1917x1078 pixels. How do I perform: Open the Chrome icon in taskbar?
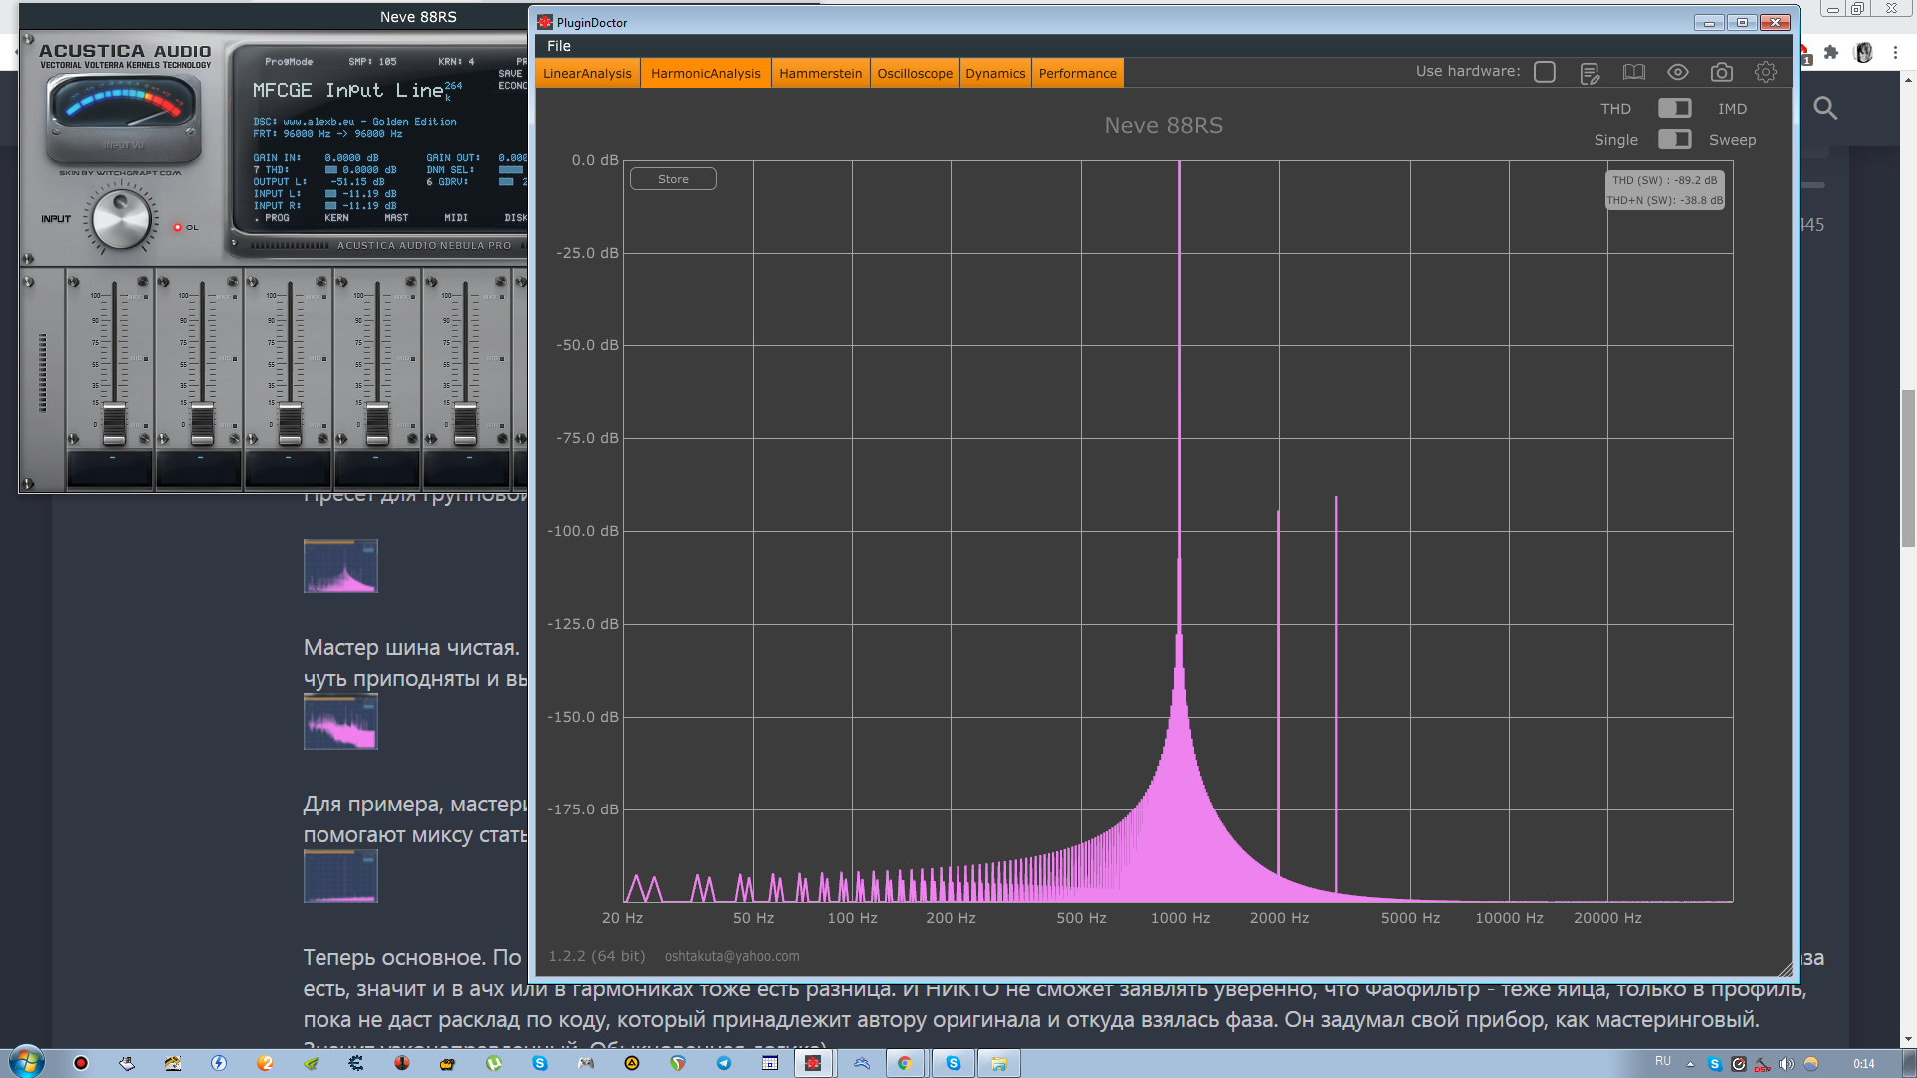[905, 1063]
